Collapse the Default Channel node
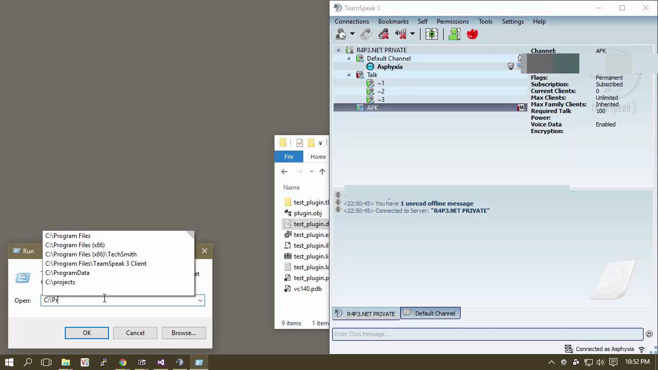The width and height of the screenshot is (658, 370). click(x=349, y=59)
